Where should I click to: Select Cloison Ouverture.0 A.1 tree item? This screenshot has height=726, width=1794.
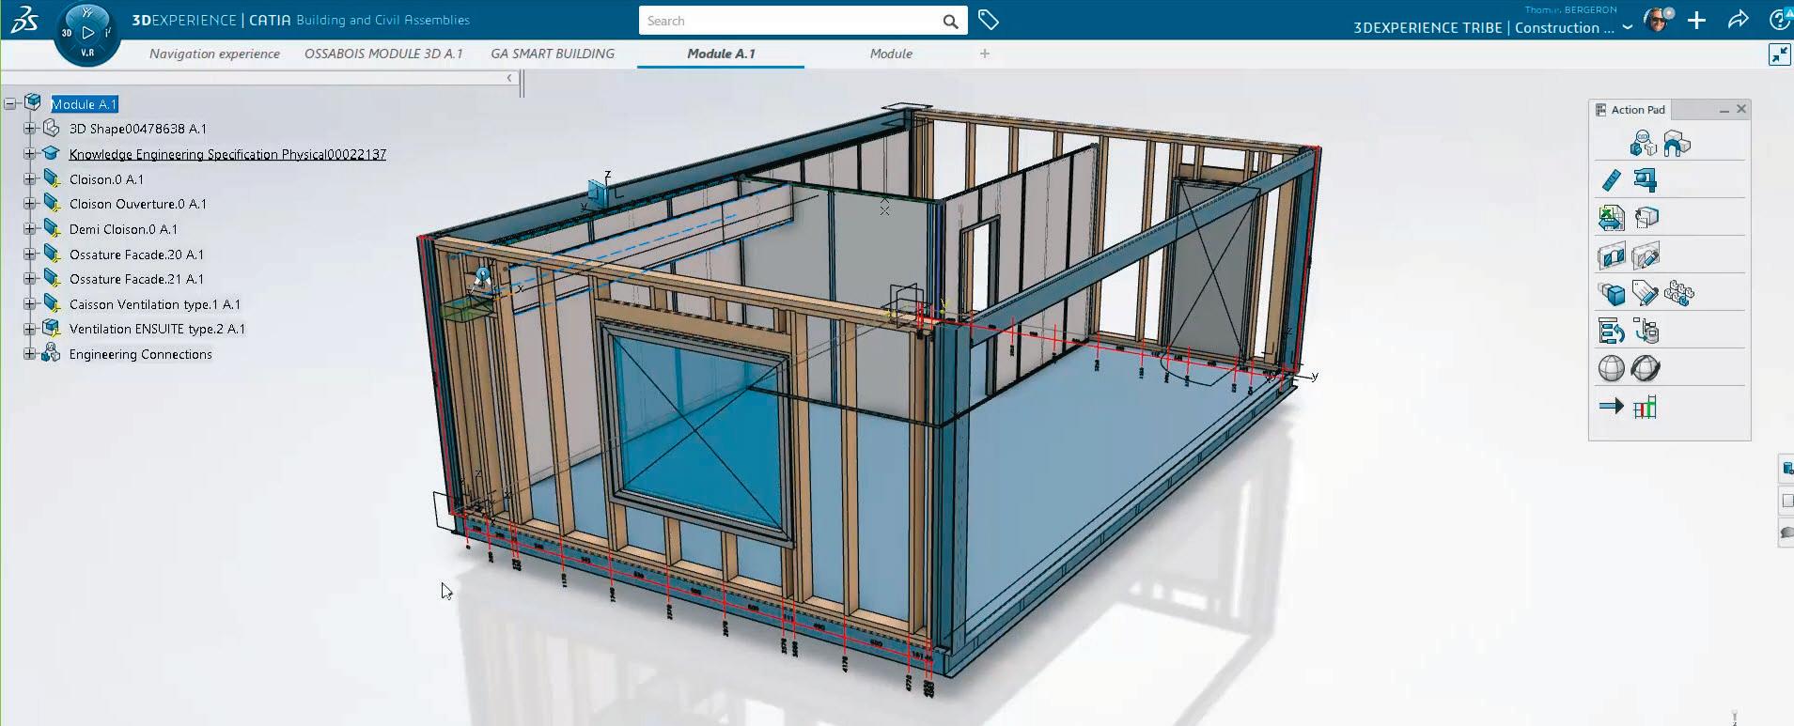(x=138, y=204)
